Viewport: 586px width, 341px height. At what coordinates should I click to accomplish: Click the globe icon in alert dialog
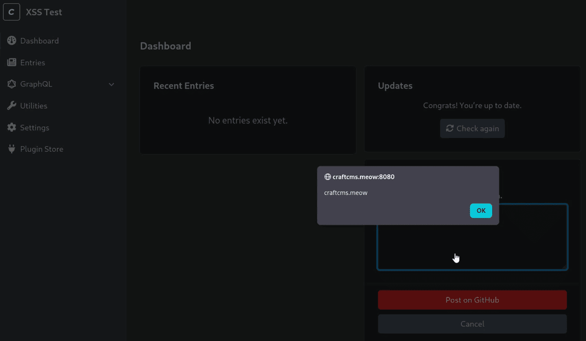click(x=328, y=177)
